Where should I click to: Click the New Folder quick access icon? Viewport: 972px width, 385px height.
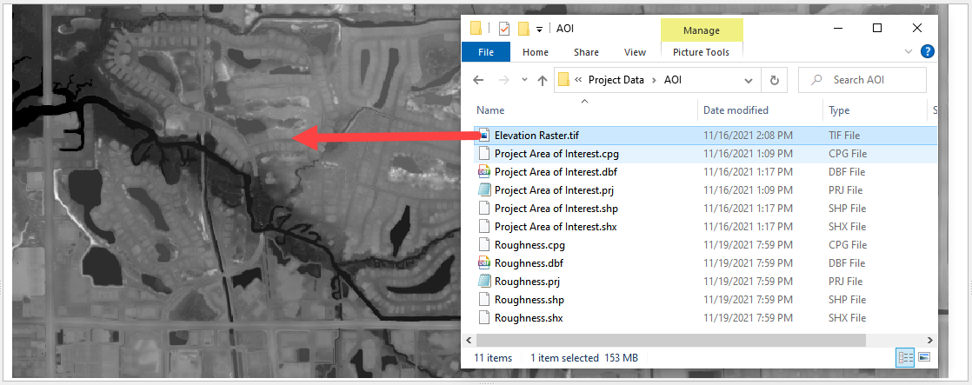click(x=523, y=28)
